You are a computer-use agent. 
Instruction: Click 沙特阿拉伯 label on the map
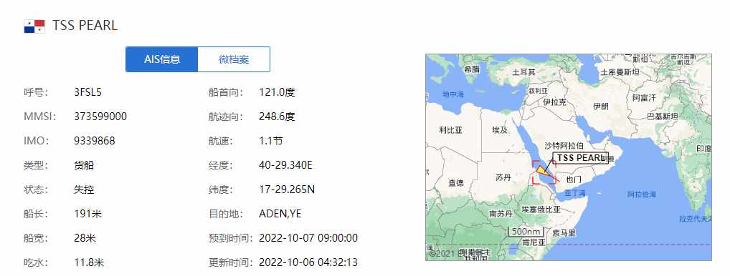tap(564, 146)
